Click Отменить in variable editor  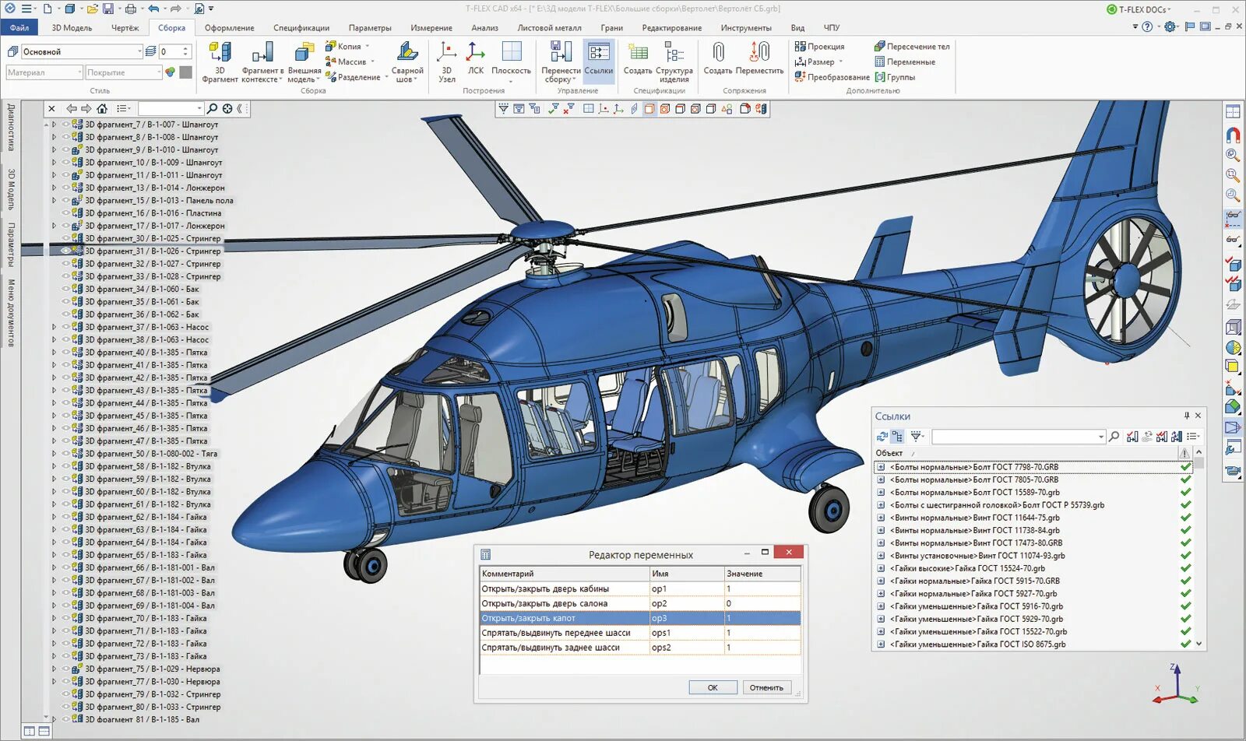point(766,687)
